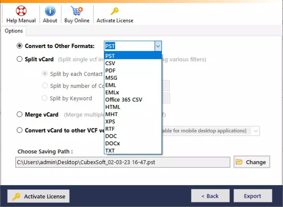Image resolution: width=283 pixels, height=207 pixels.
Task: Pick PST from the format list
Action: pyautogui.click(x=133, y=56)
